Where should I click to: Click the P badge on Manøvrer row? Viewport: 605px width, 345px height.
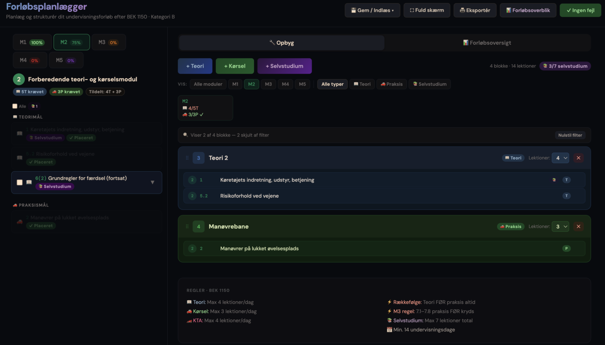566,249
